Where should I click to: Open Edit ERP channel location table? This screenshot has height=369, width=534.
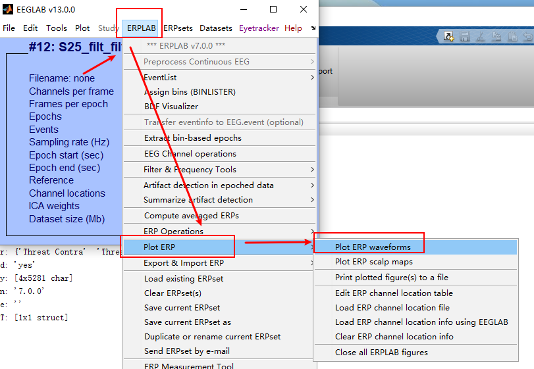[415, 293]
